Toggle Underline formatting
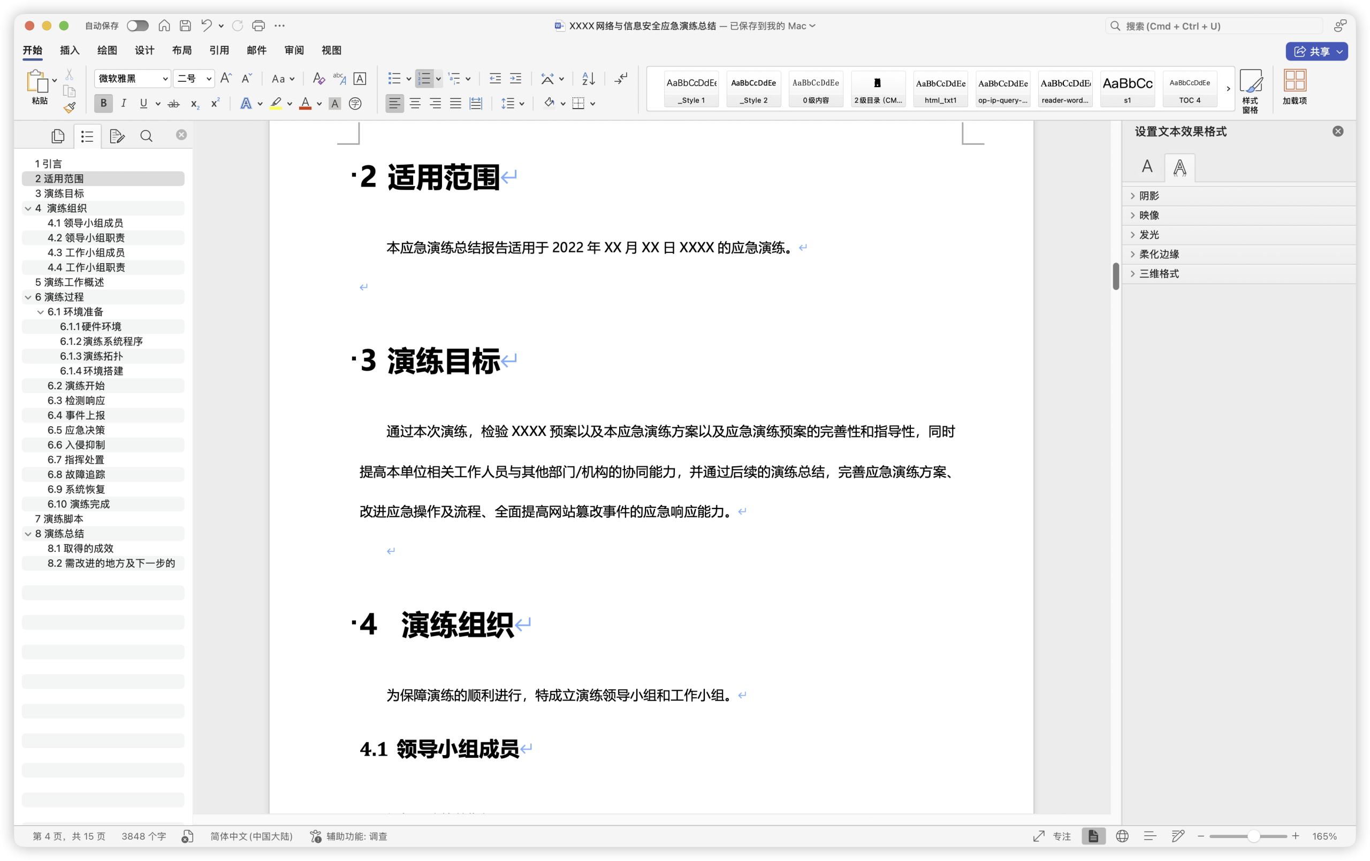The width and height of the screenshot is (1370, 861). click(143, 104)
